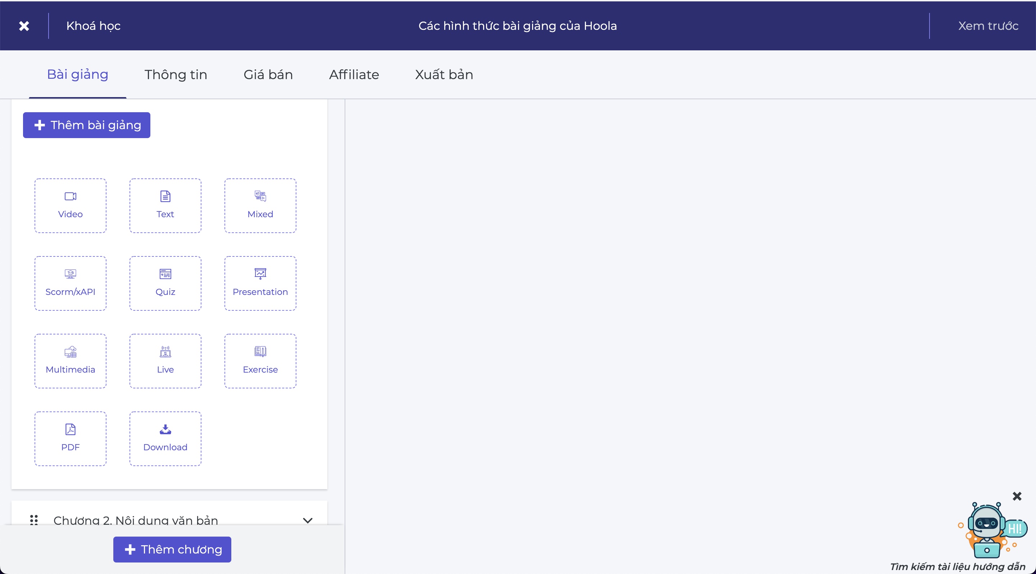The image size is (1036, 574).
Task: Add a Download lesson
Action: [165, 438]
